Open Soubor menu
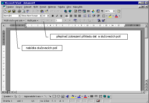This screenshot has width=149, height=103. coord(10,7)
